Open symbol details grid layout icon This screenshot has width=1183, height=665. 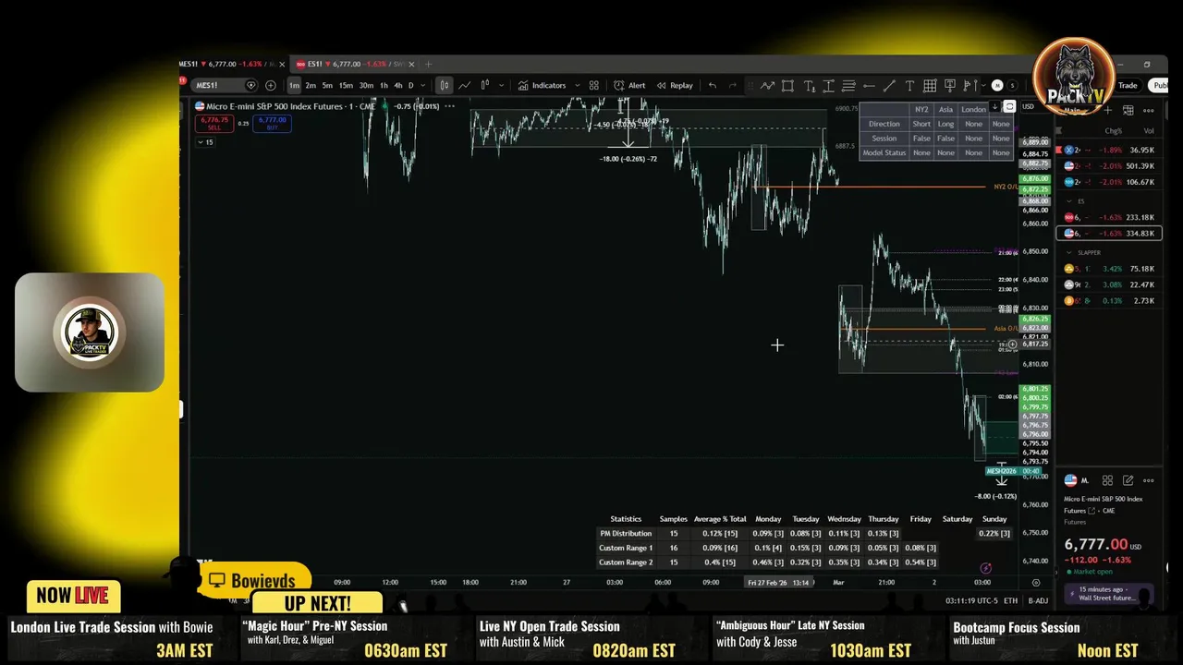coord(1107,480)
